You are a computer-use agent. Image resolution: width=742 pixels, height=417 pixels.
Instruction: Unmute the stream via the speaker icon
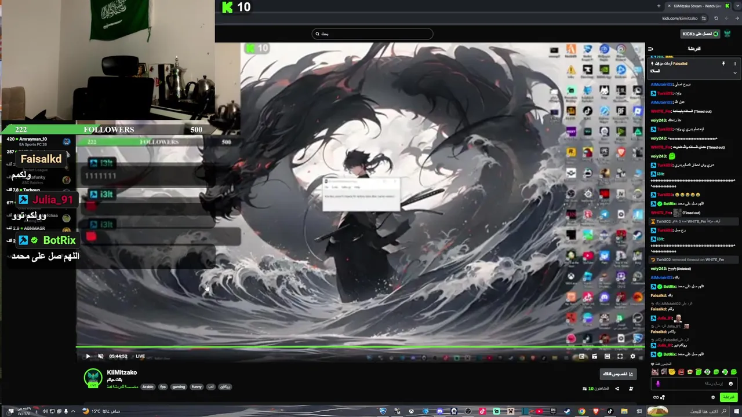(100, 356)
